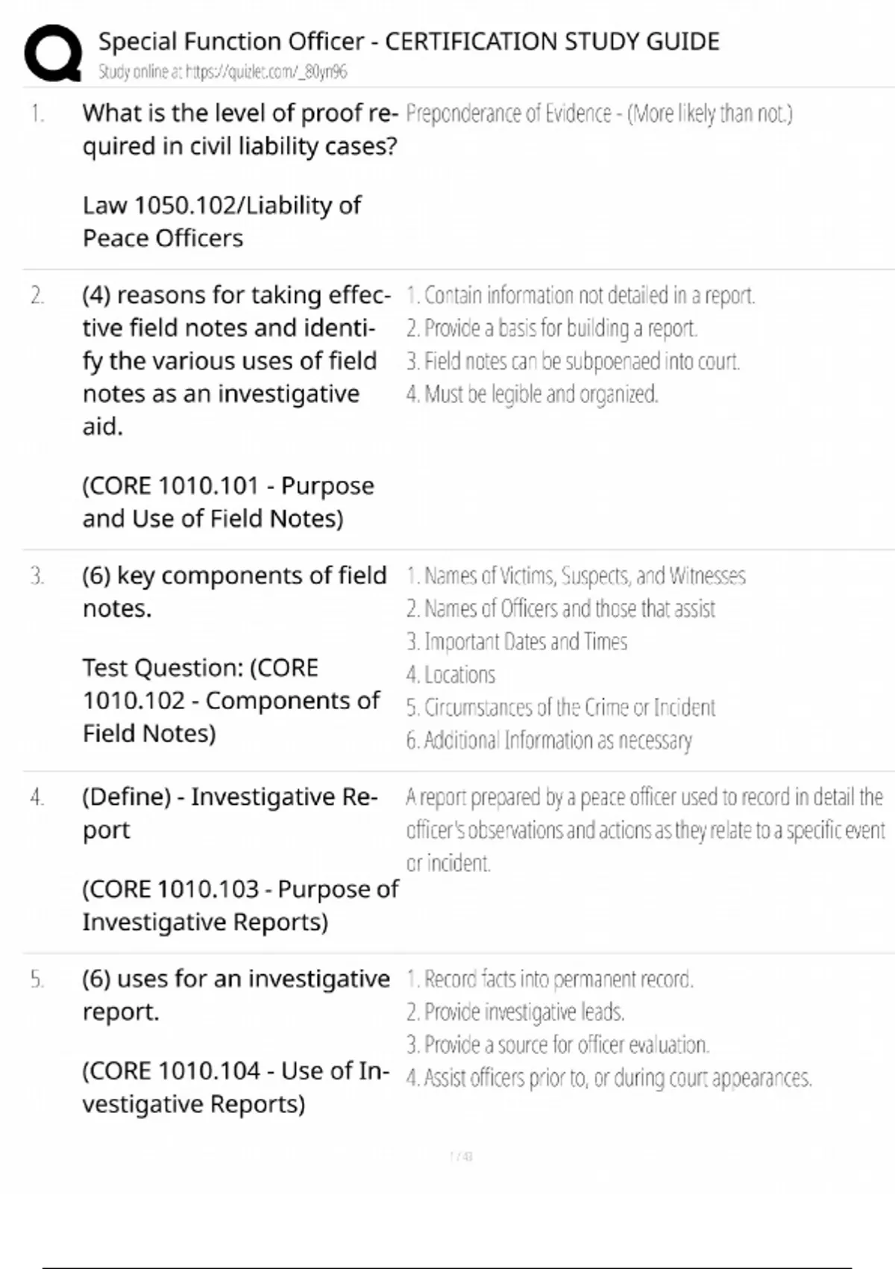The height and width of the screenshot is (1269, 895).
Task: Click the answer about field notes being subpoenaed
Action: pyautogui.click(x=573, y=361)
